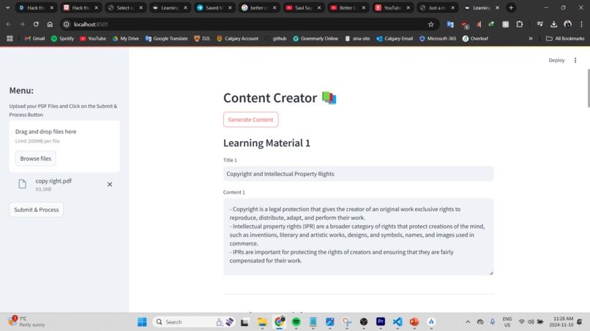Open the browser home page icon
Screen dimensions: 590x331
[50, 24]
